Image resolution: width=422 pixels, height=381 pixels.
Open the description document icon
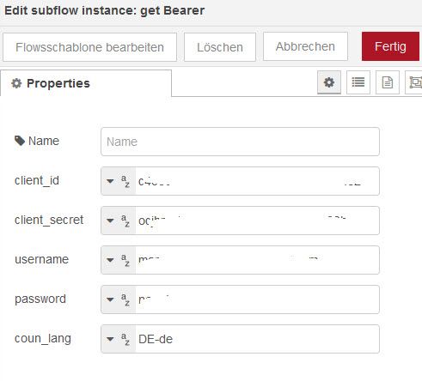tap(388, 82)
